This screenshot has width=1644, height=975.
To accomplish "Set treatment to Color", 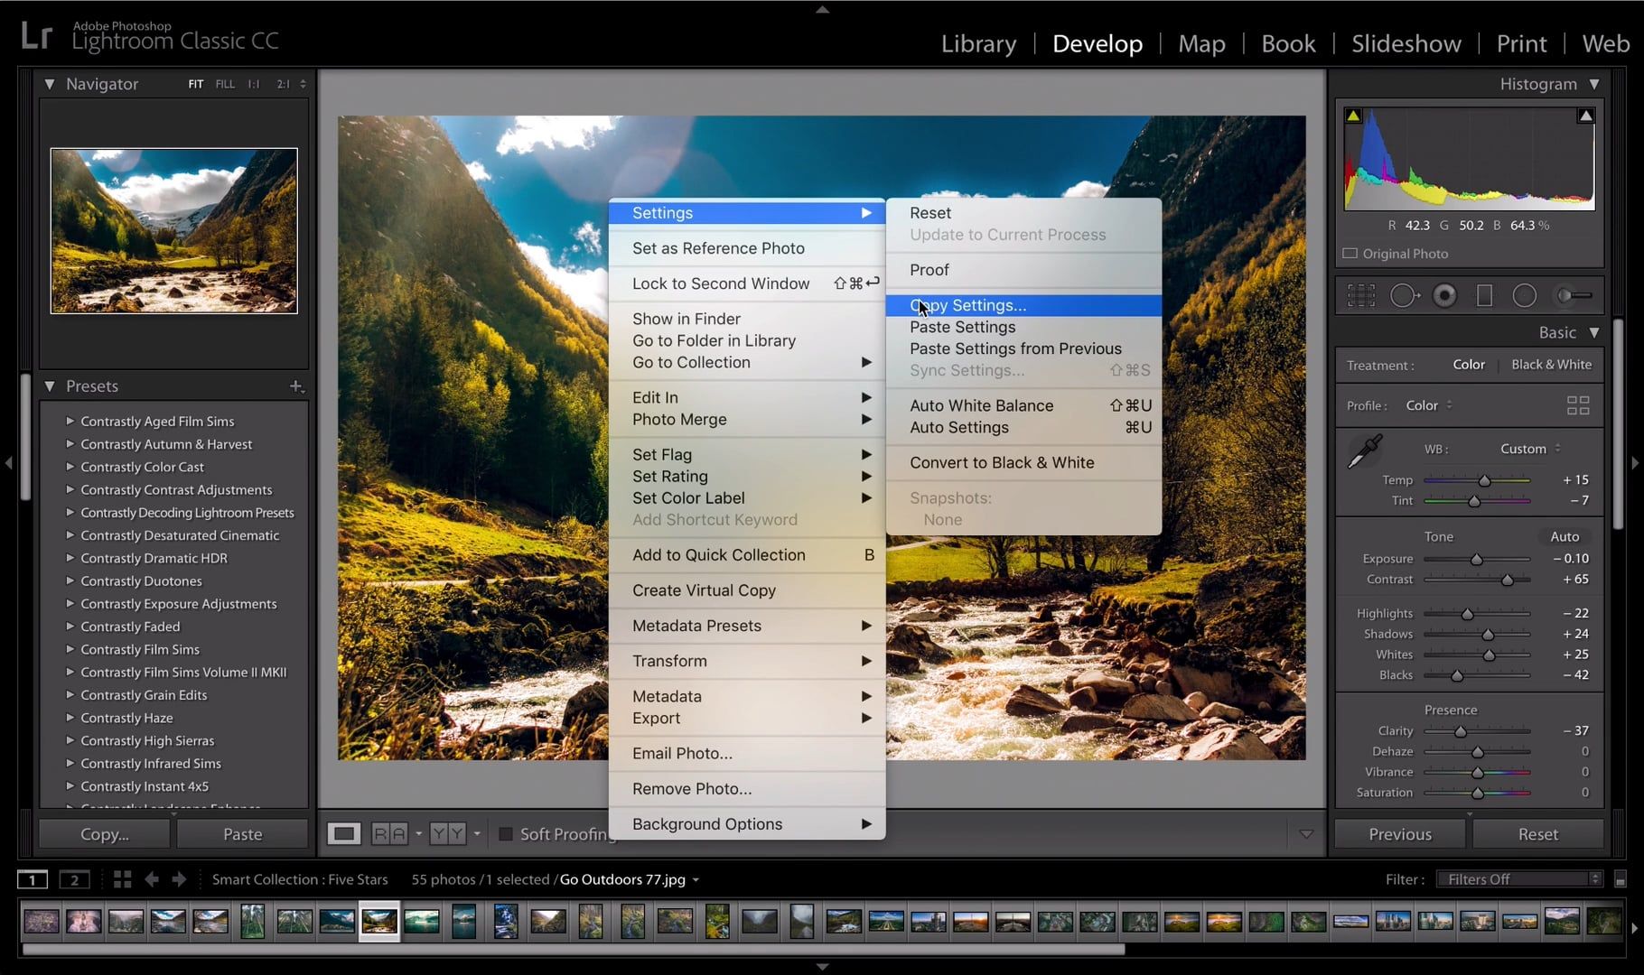I will click(1469, 365).
